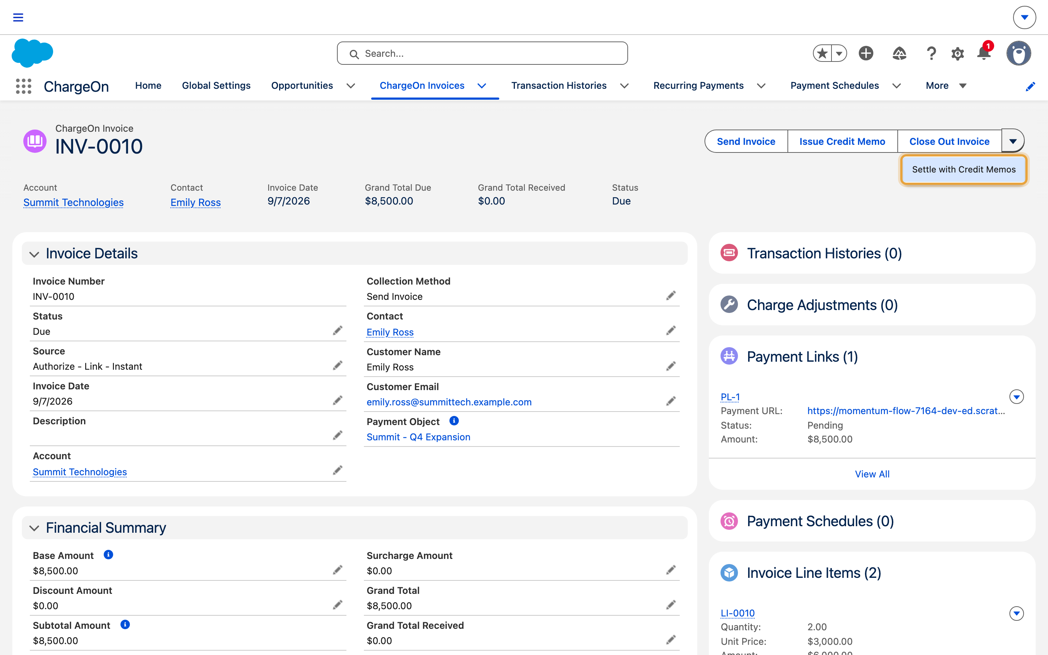Click View All under Payment Links
This screenshot has height=655, width=1048.
[x=872, y=474]
